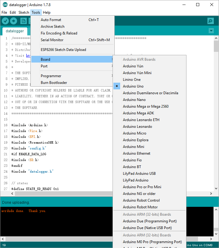The image size is (219, 248).
Task: Select Arduino Yún Mini board
Action: (150, 73)
